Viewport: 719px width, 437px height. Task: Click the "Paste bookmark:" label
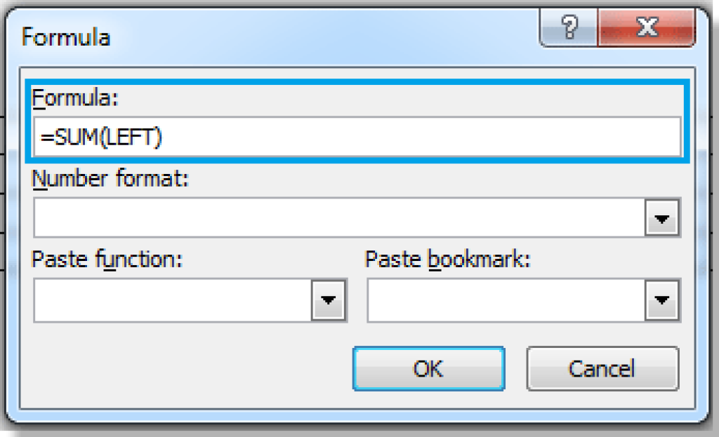(x=447, y=261)
